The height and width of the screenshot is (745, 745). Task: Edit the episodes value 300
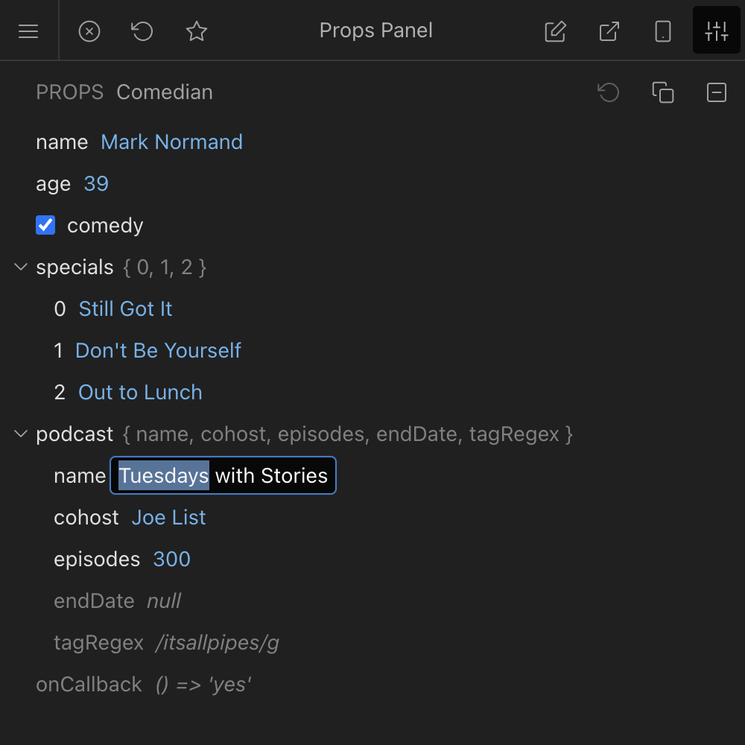[171, 559]
